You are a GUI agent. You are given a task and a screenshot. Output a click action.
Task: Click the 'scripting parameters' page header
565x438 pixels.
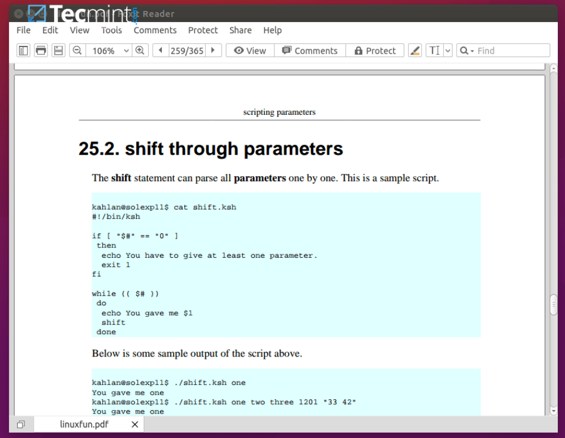click(280, 112)
